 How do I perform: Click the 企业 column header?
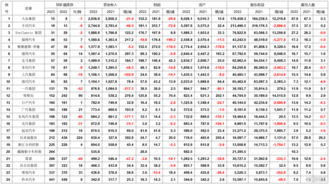pyautogui.click(x=29, y=8)
